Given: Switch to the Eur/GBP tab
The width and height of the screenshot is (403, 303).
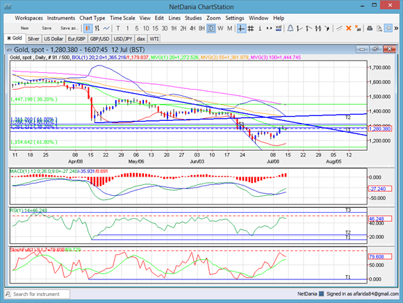Looking at the screenshot, I should [x=76, y=39].
